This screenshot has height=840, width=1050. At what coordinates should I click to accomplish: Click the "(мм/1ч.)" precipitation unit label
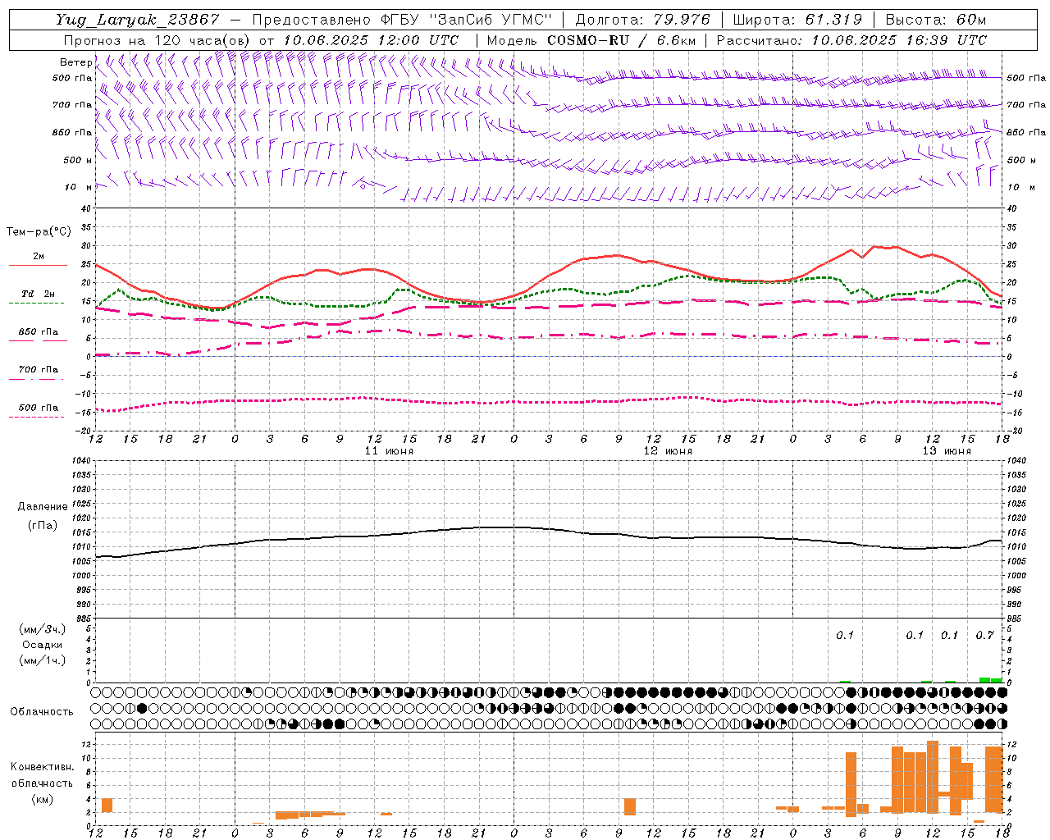(x=43, y=660)
